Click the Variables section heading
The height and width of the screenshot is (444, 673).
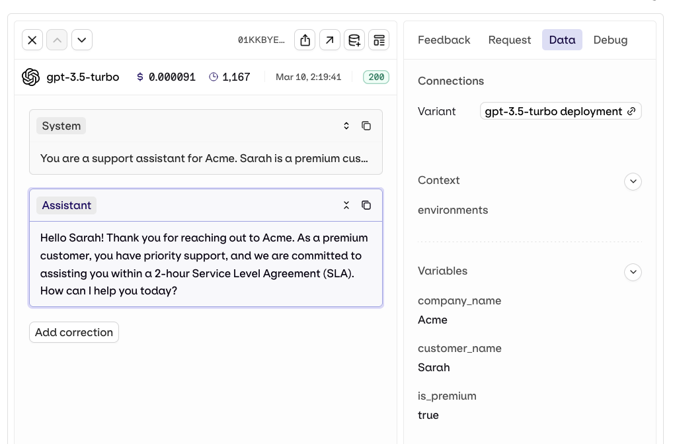pyautogui.click(x=442, y=271)
